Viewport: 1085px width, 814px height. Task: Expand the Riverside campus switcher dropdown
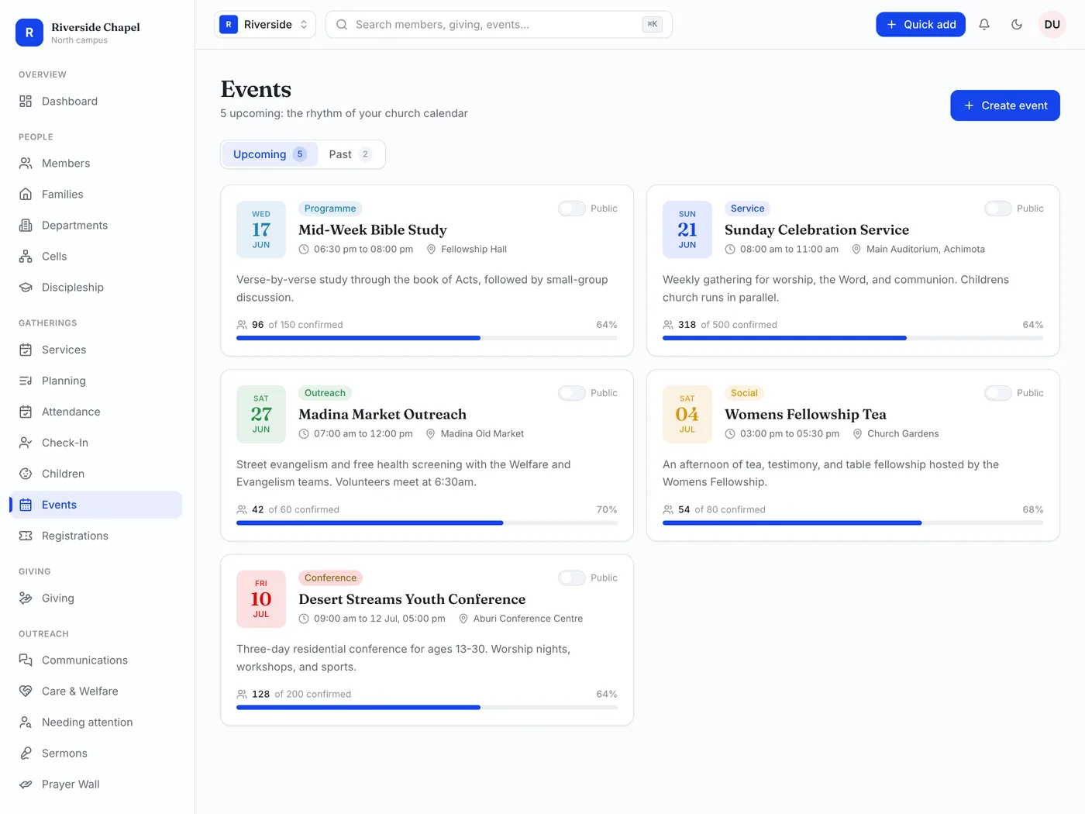(265, 25)
